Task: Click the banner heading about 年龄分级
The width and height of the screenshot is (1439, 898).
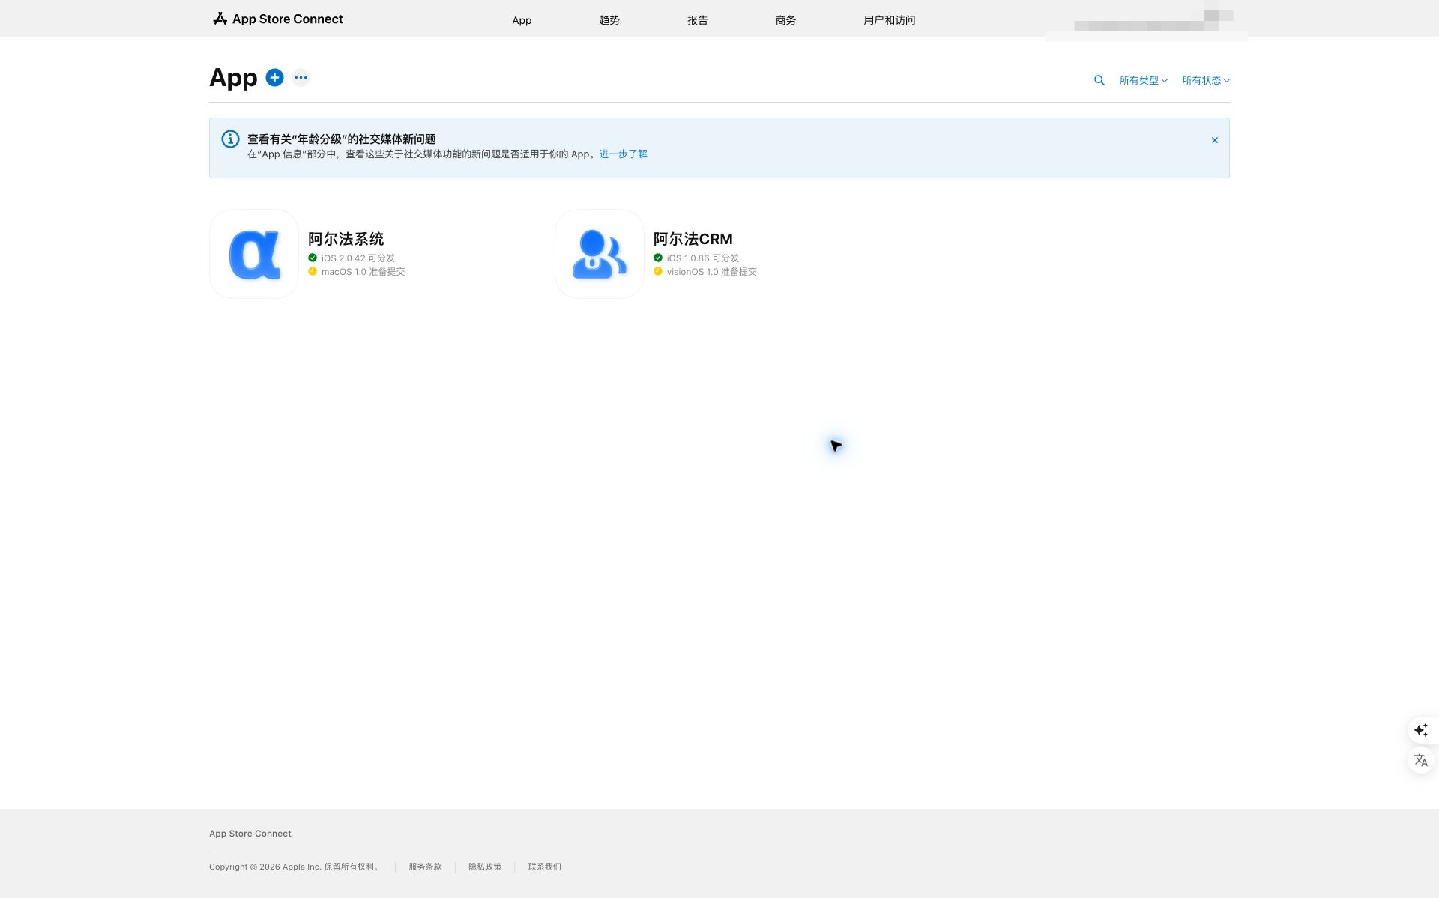Action: (x=342, y=139)
